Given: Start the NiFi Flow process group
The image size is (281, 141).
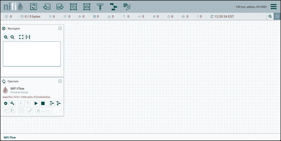Looking at the screenshot, I should tap(36, 103).
